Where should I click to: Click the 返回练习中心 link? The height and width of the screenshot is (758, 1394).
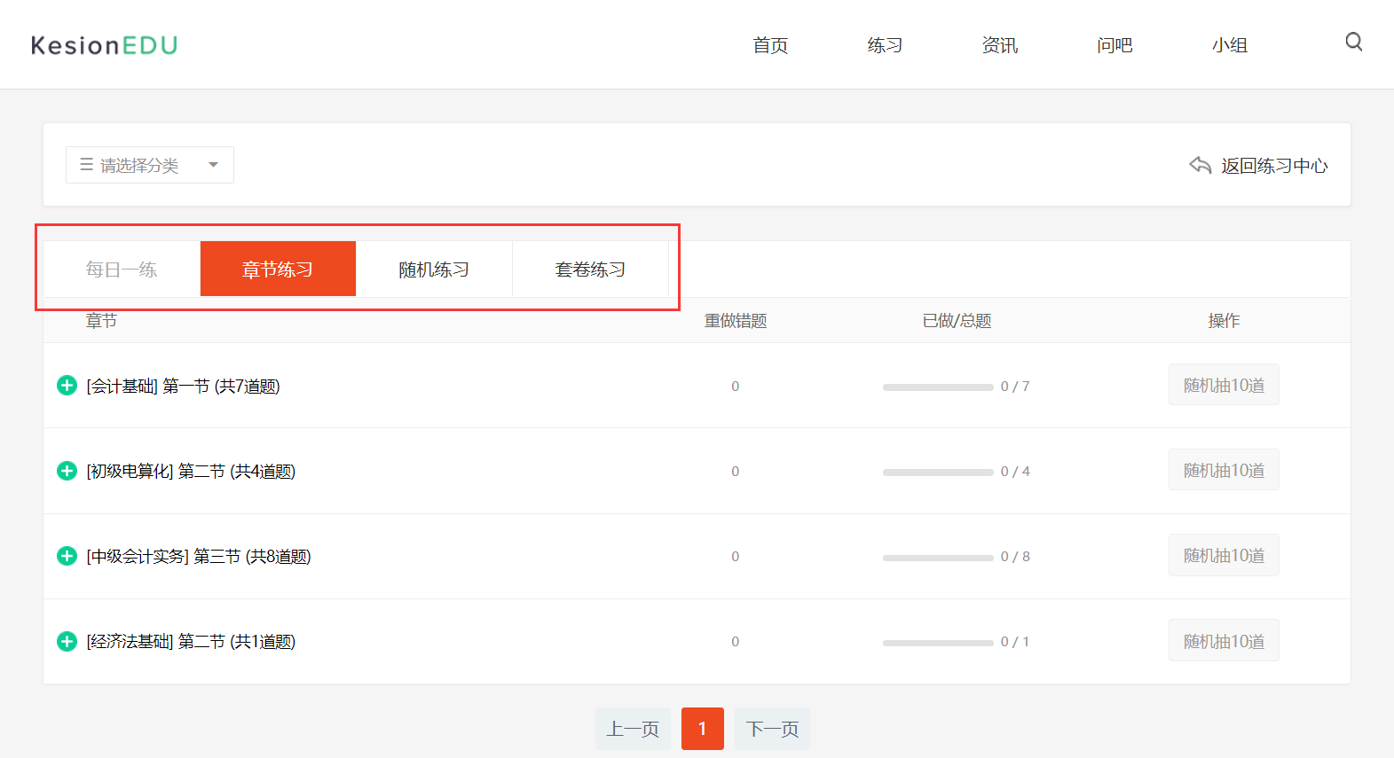click(x=1273, y=166)
